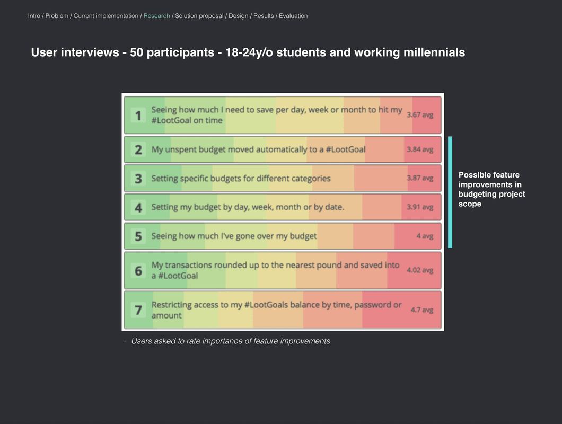The width and height of the screenshot is (562, 424).
Task: Click the caption 'Users asked to rate importance'
Action: tap(231, 341)
